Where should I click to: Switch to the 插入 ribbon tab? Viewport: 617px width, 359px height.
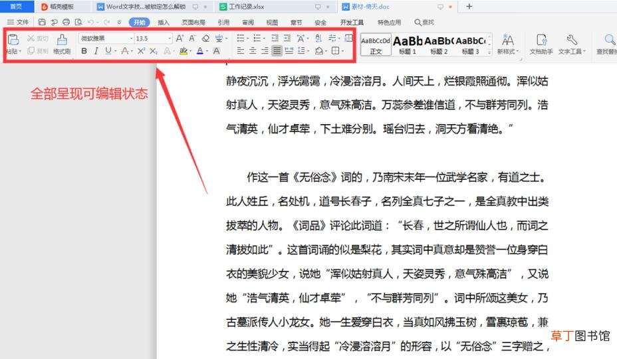(164, 23)
